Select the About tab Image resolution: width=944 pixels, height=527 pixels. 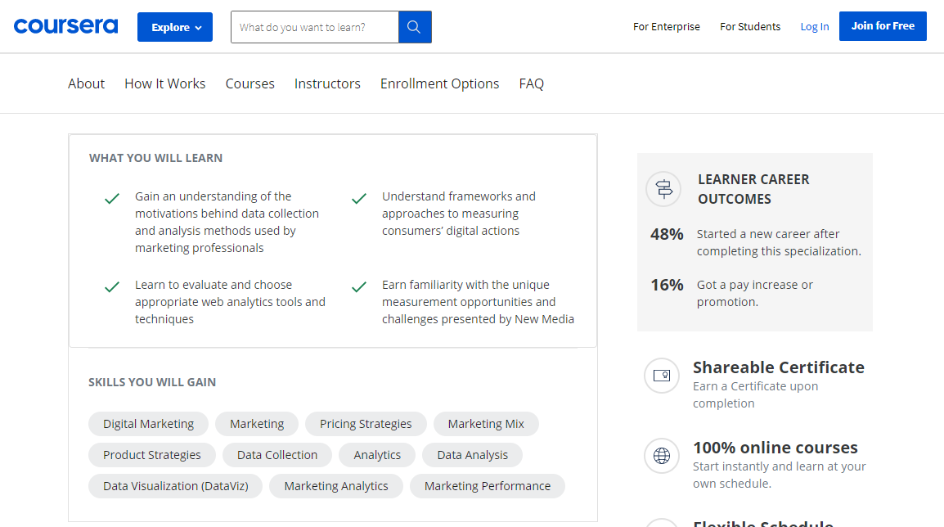point(86,83)
